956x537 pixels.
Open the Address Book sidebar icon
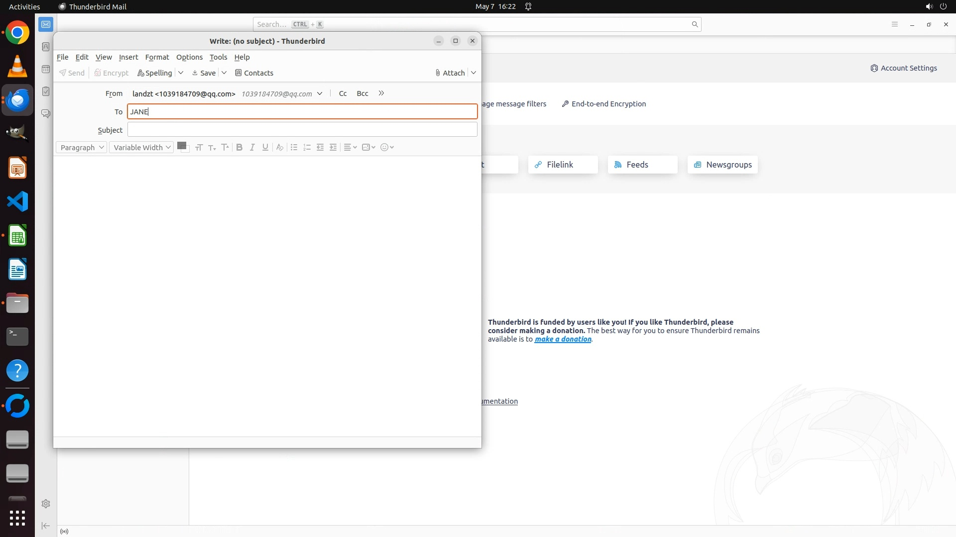point(46,47)
